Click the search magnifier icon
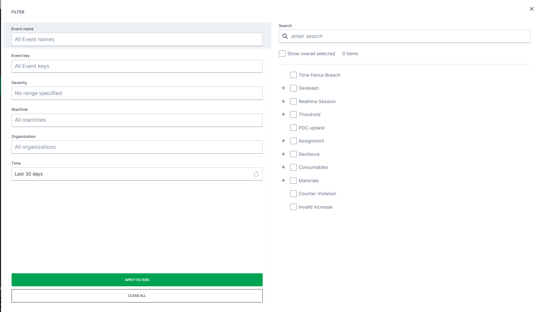The width and height of the screenshot is (539, 312). pyautogui.click(x=285, y=36)
